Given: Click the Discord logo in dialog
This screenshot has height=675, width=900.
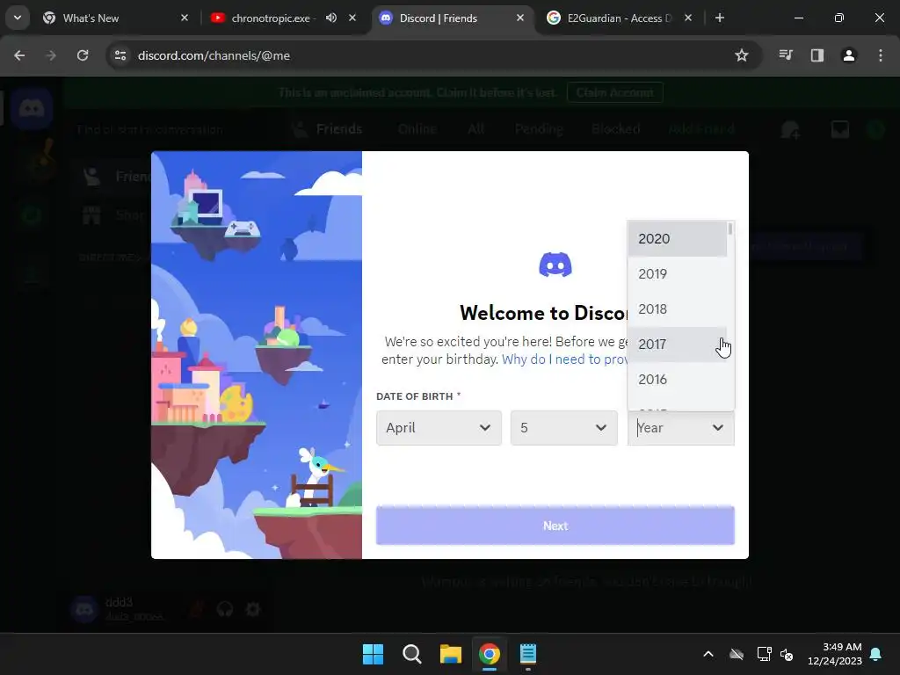Looking at the screenshot, I should point(555,265).
